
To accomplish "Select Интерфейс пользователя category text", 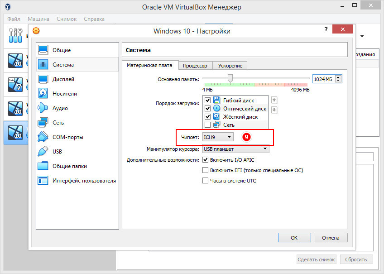I will pyautogui.click(x=84, y=181).
